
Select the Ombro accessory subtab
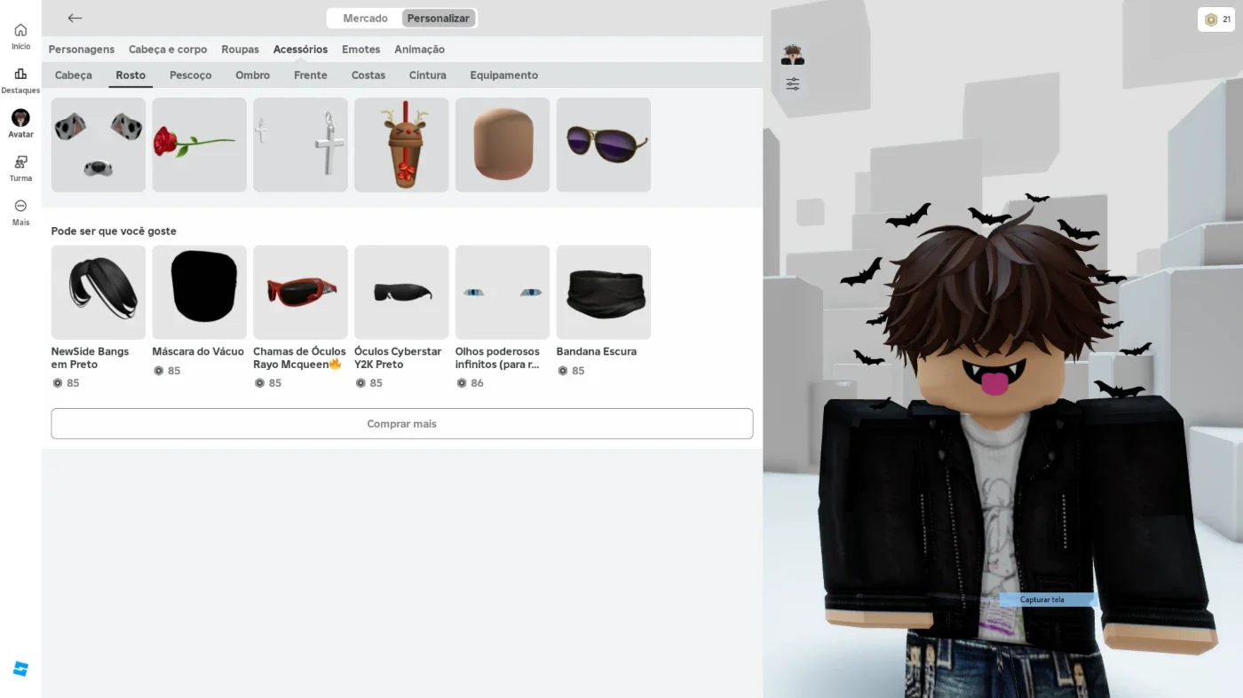click(253, 75)
